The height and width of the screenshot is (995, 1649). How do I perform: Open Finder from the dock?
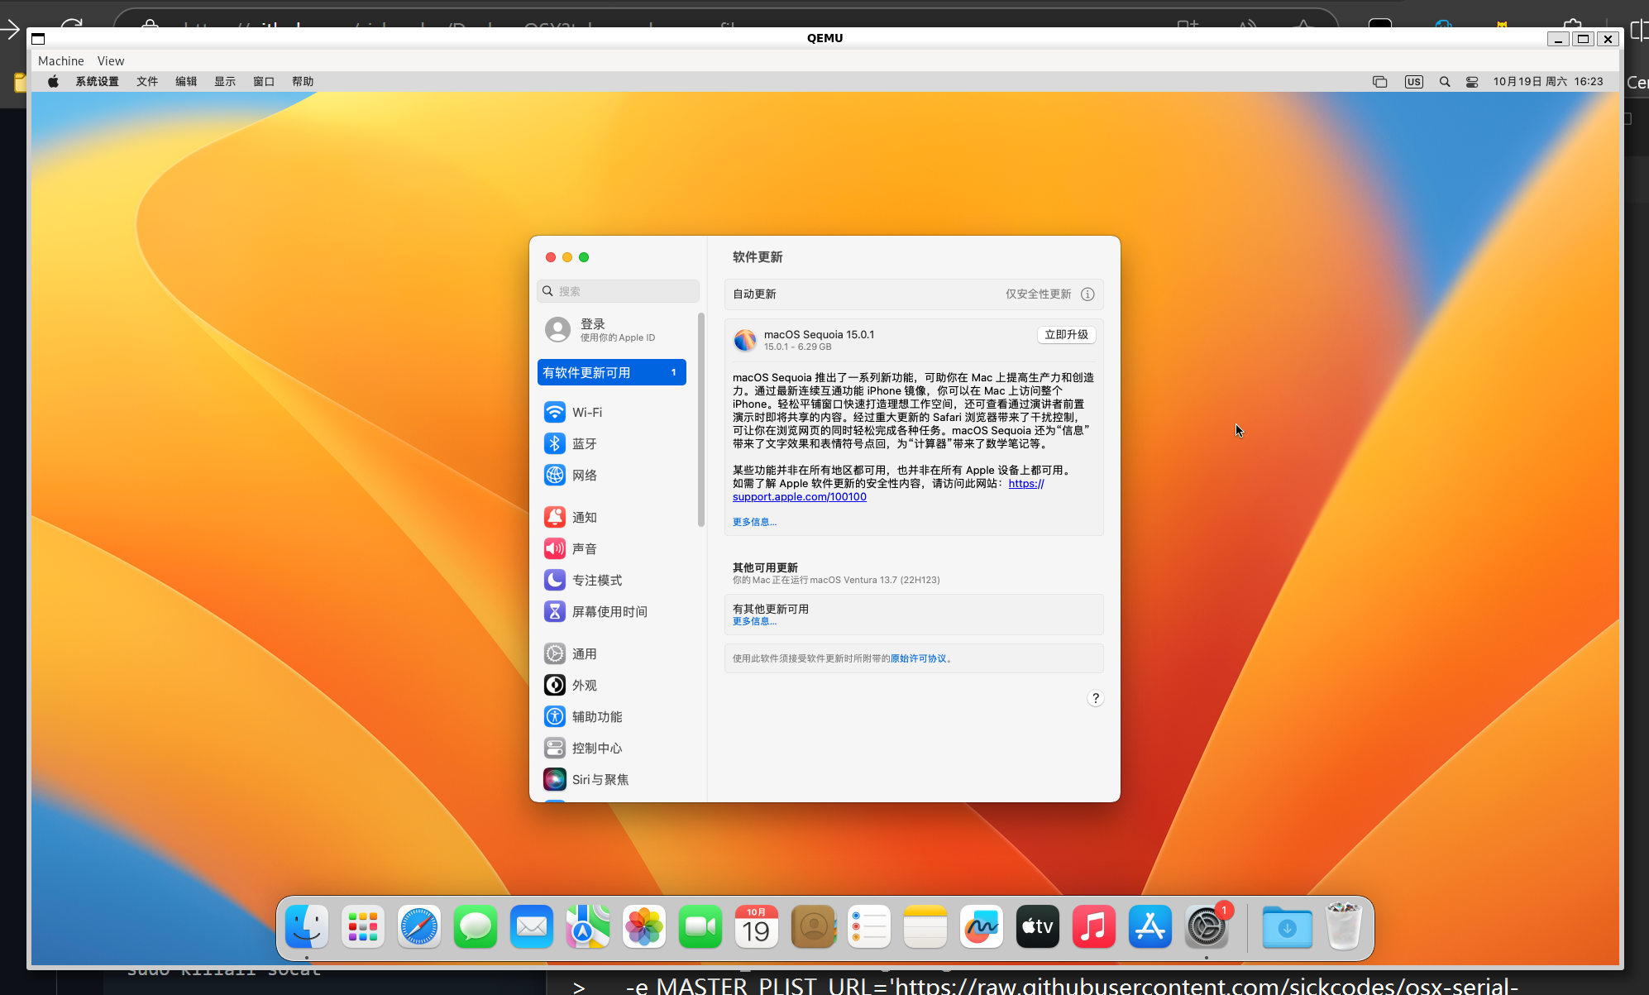(x=307, y=926)
